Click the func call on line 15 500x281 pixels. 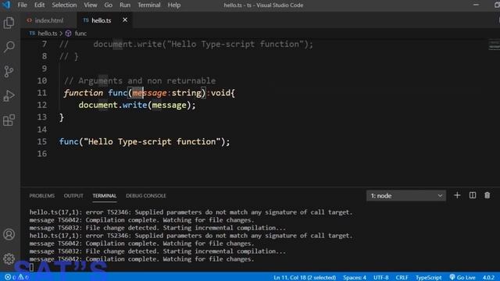point(69,142)
